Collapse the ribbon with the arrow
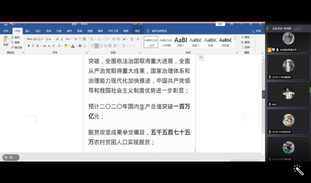Screen dimensions: 311x183 [x=262, y=53]
